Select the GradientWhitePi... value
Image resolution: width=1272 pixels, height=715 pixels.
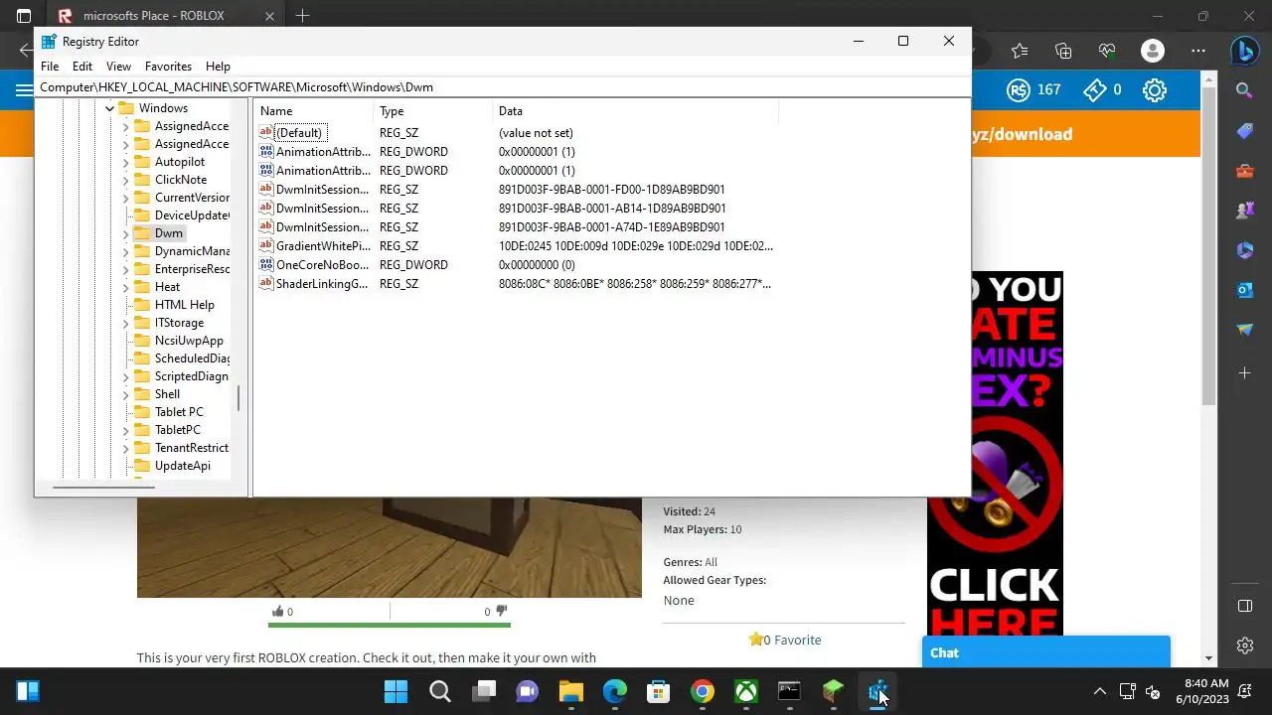tap(323, 246)
